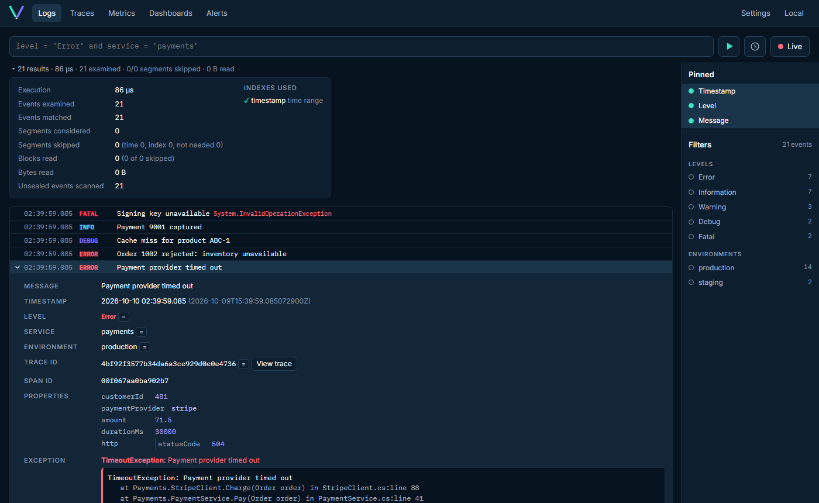Open the Order 1002 rejected log row
Screen dimensions: 819x503
point(341,254)
